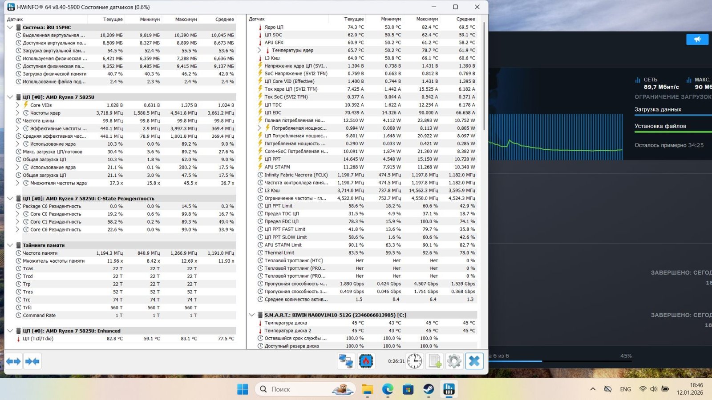Screen dimensions: 712x400
Task: Select the Thermal Limit row
Action: pyautogui.click(x=366, y=253)
